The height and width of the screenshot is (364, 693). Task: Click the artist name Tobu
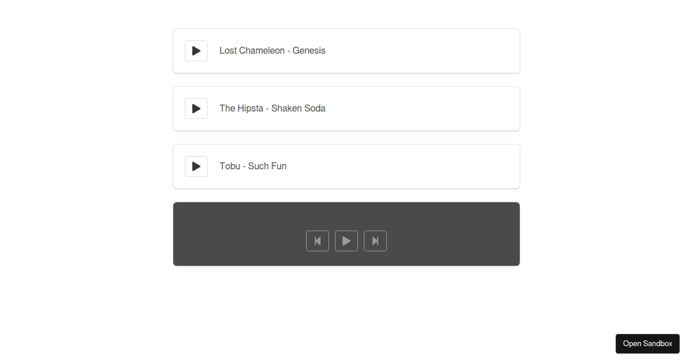(230, 166)
